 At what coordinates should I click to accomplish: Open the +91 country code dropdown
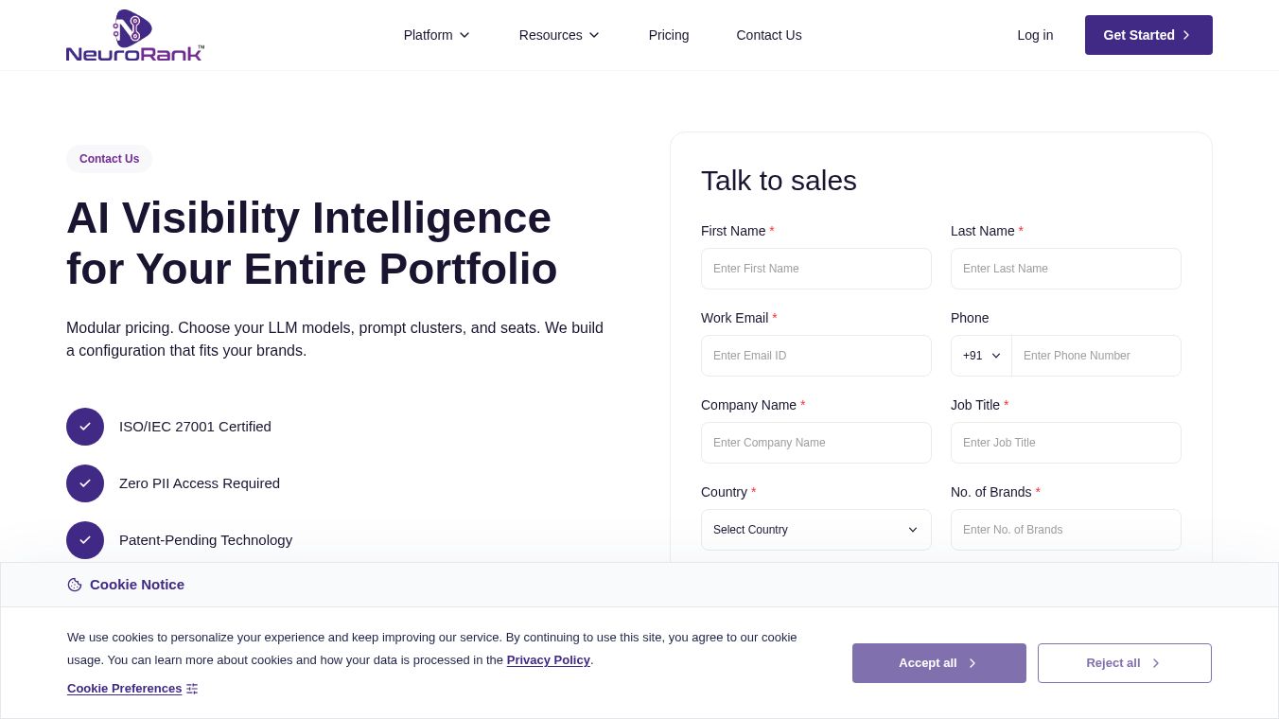point(981,356)
